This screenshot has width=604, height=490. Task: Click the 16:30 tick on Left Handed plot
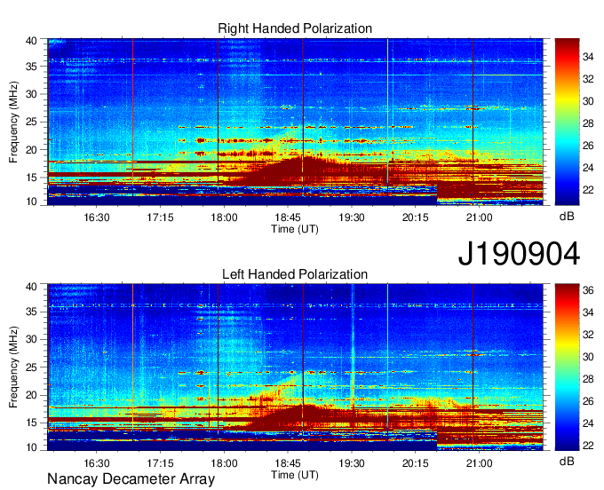tap(96, 463)
